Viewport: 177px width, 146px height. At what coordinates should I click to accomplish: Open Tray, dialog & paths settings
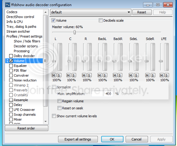point(21,27)
